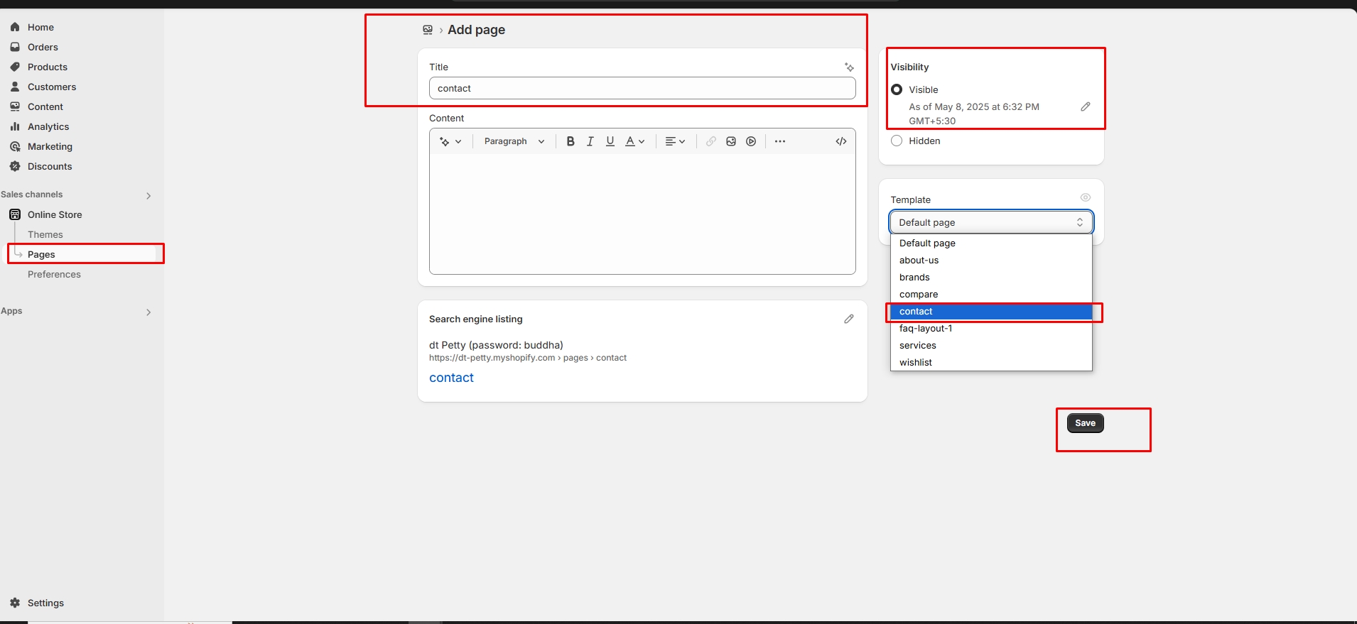Select the Visible radio button
The width and height of the screenshot is (1357, 624).
click(x=897, y=89)
